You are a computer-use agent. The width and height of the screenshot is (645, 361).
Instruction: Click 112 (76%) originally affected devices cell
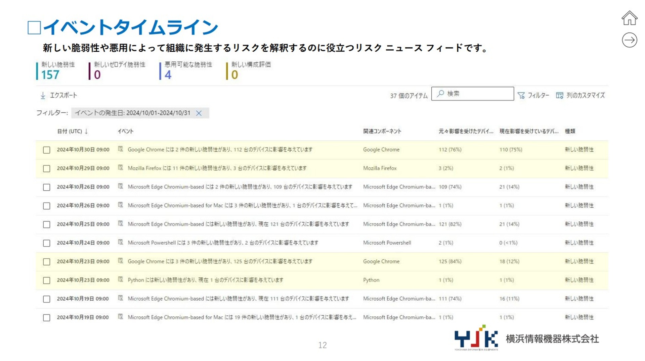(x=450, y=150)
